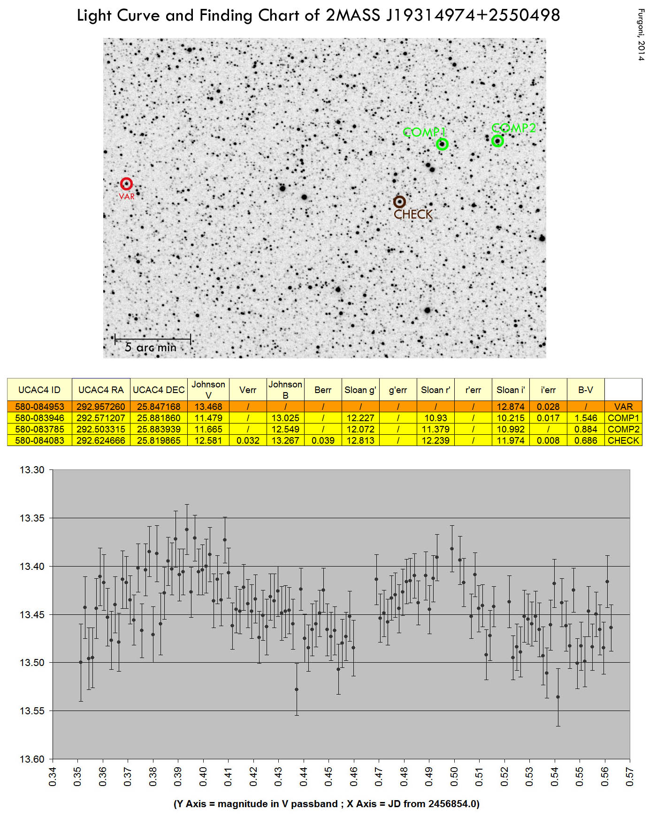Click the 'Furgoni, 2014' credit text
Image resolution: width=649 pixels, height=817 pixels.
641,35
